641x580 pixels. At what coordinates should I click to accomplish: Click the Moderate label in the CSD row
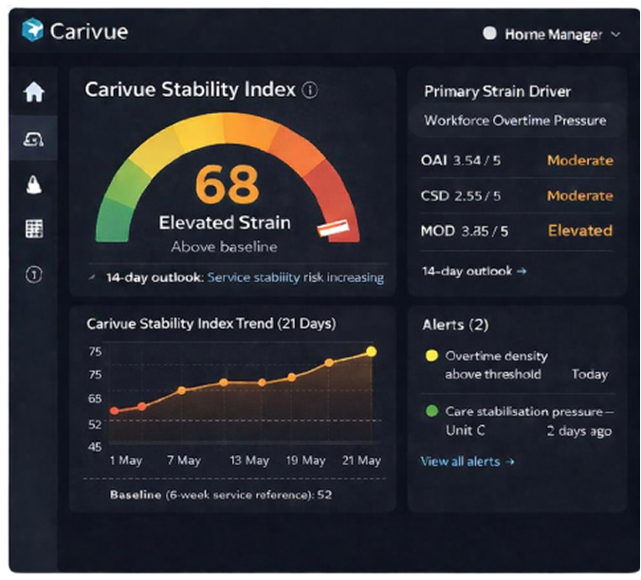(x=580, y=196)
